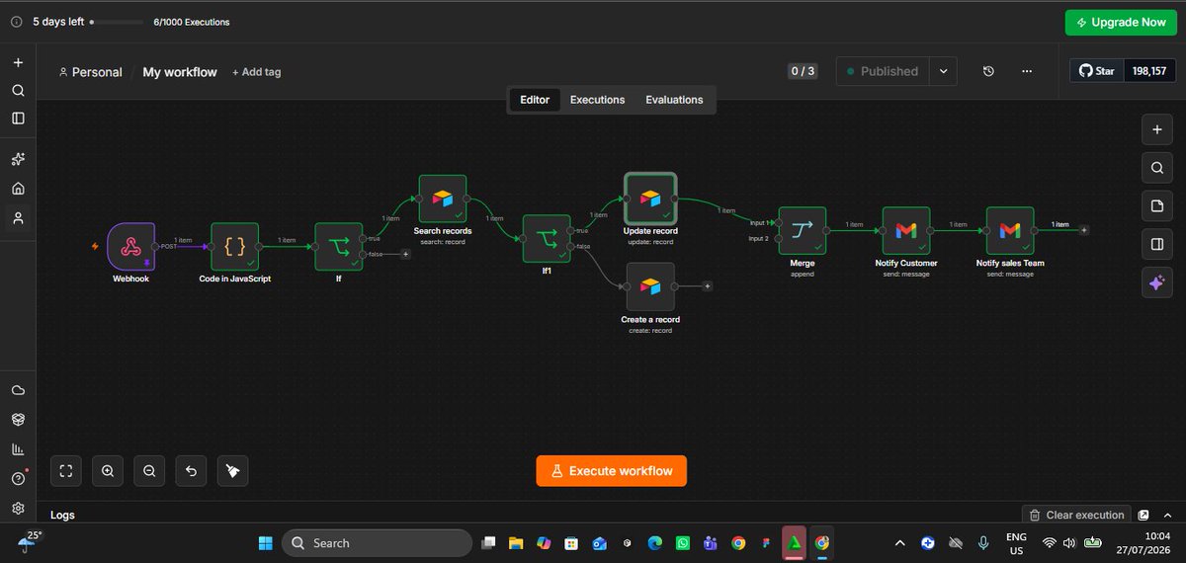This screenshot has width=1186, height=563.
Task: Open the insights bar chart icon
Action: click(18, 449)
